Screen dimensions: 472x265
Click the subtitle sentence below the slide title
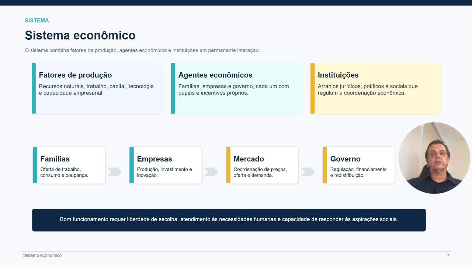(x=142, y=50)
